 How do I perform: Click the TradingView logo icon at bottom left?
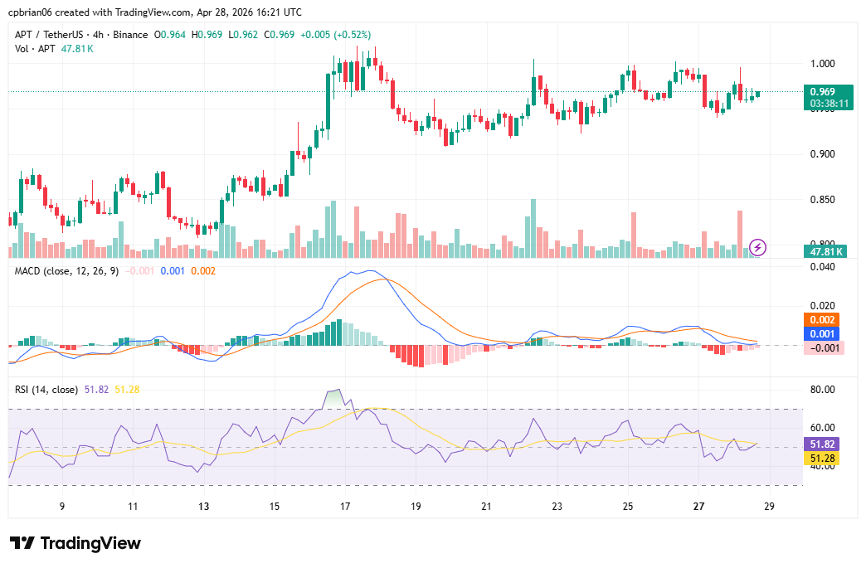coord(22,543)
